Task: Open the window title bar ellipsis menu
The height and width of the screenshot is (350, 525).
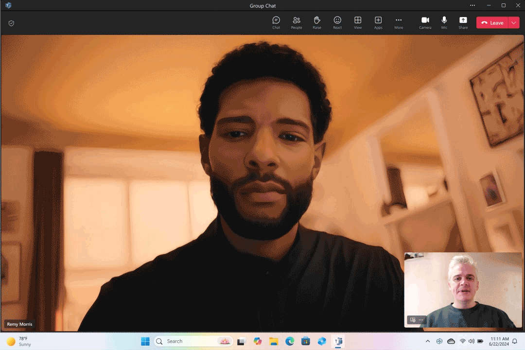Action: [472, 5]
